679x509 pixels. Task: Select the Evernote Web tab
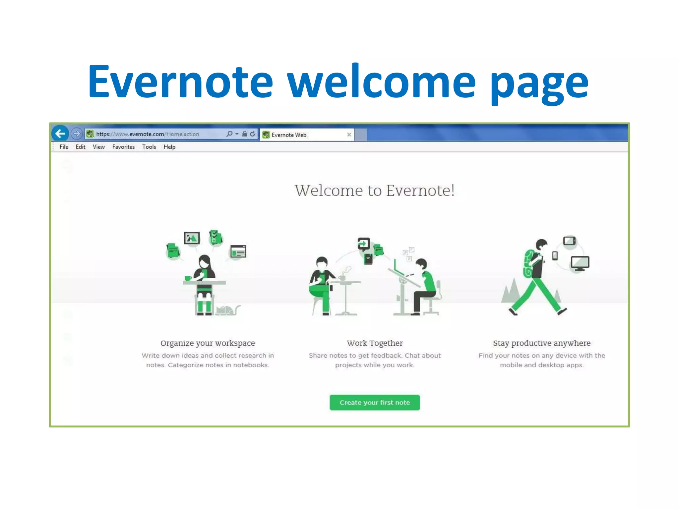306,135
